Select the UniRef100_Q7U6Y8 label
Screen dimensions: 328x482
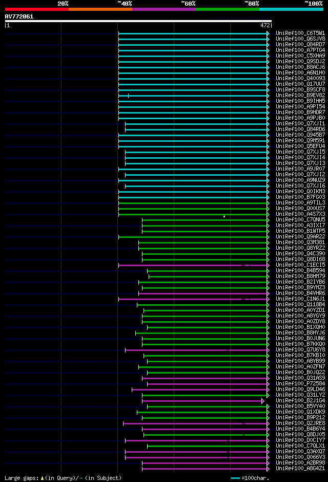click(300, 349)
